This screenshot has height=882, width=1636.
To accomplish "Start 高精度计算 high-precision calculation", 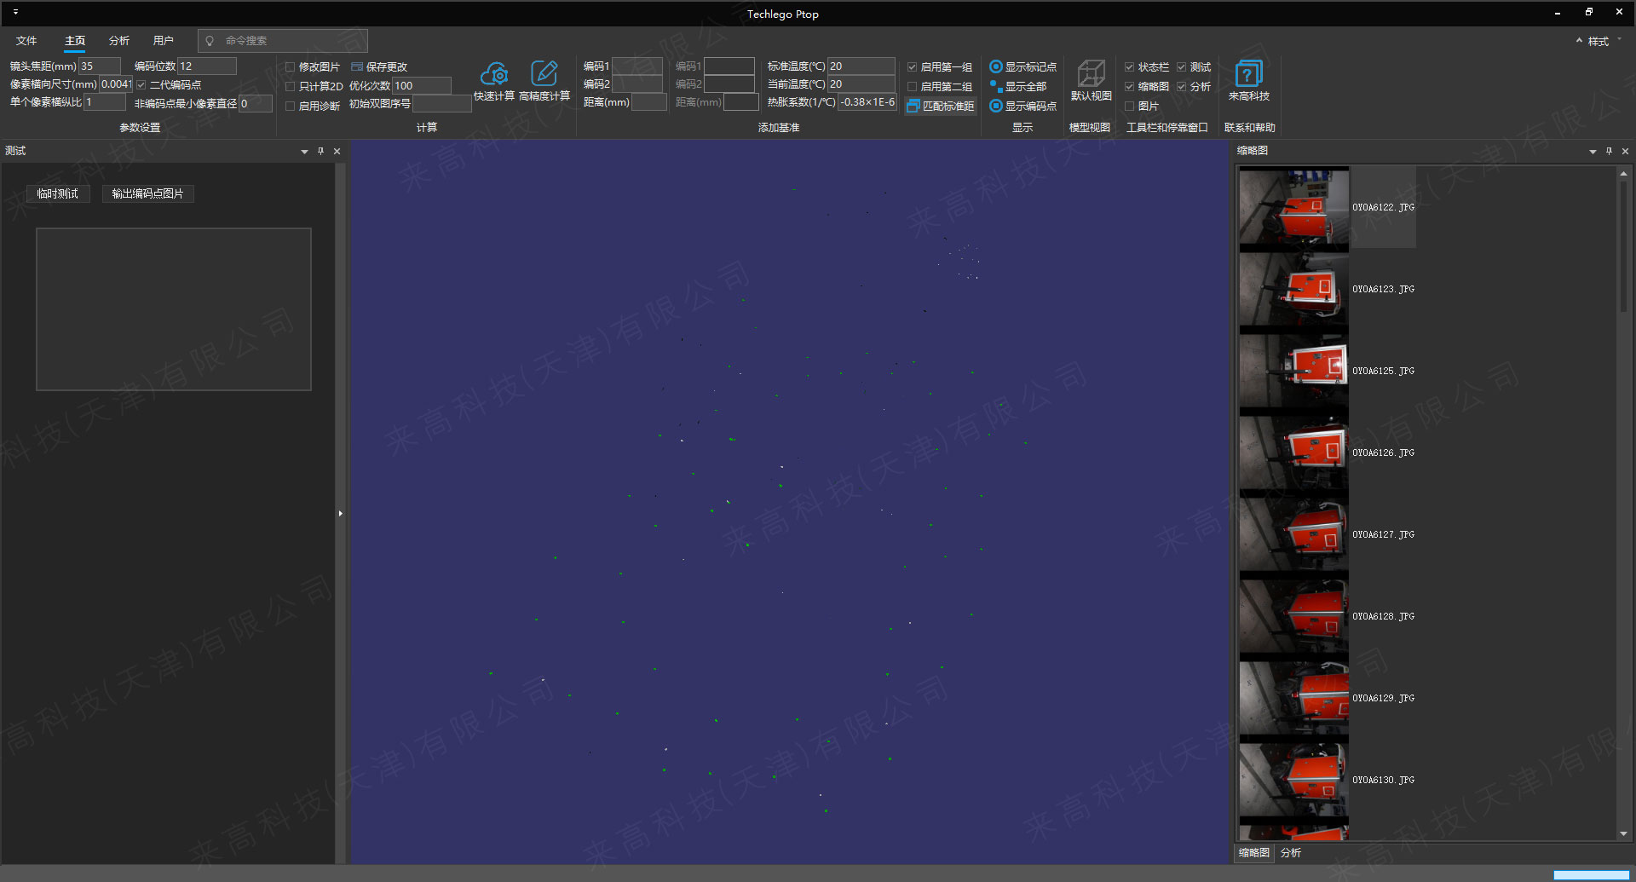I will (x=544, y=75).
